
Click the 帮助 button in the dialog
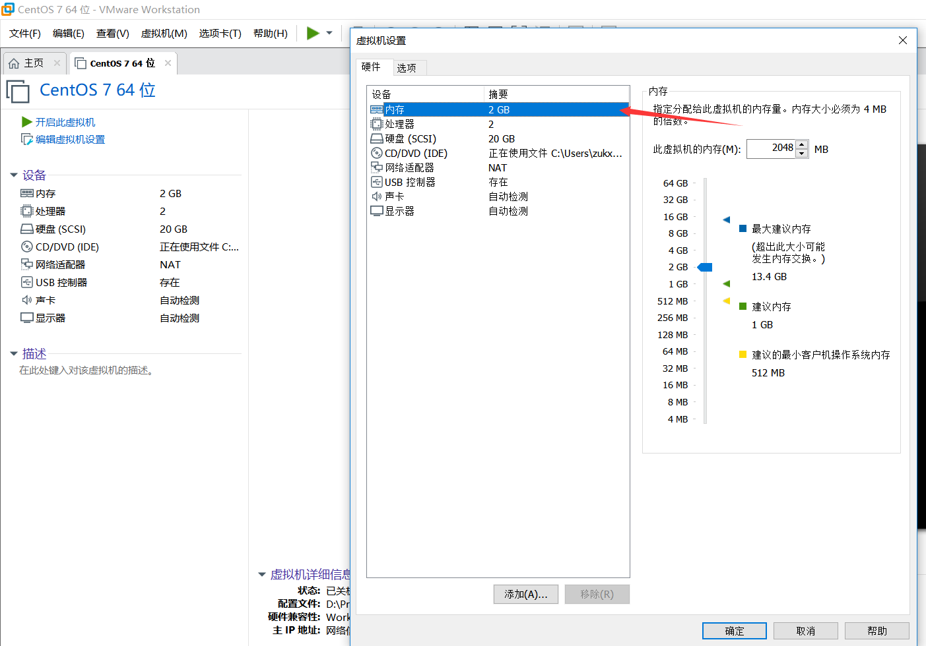[877, 631]
